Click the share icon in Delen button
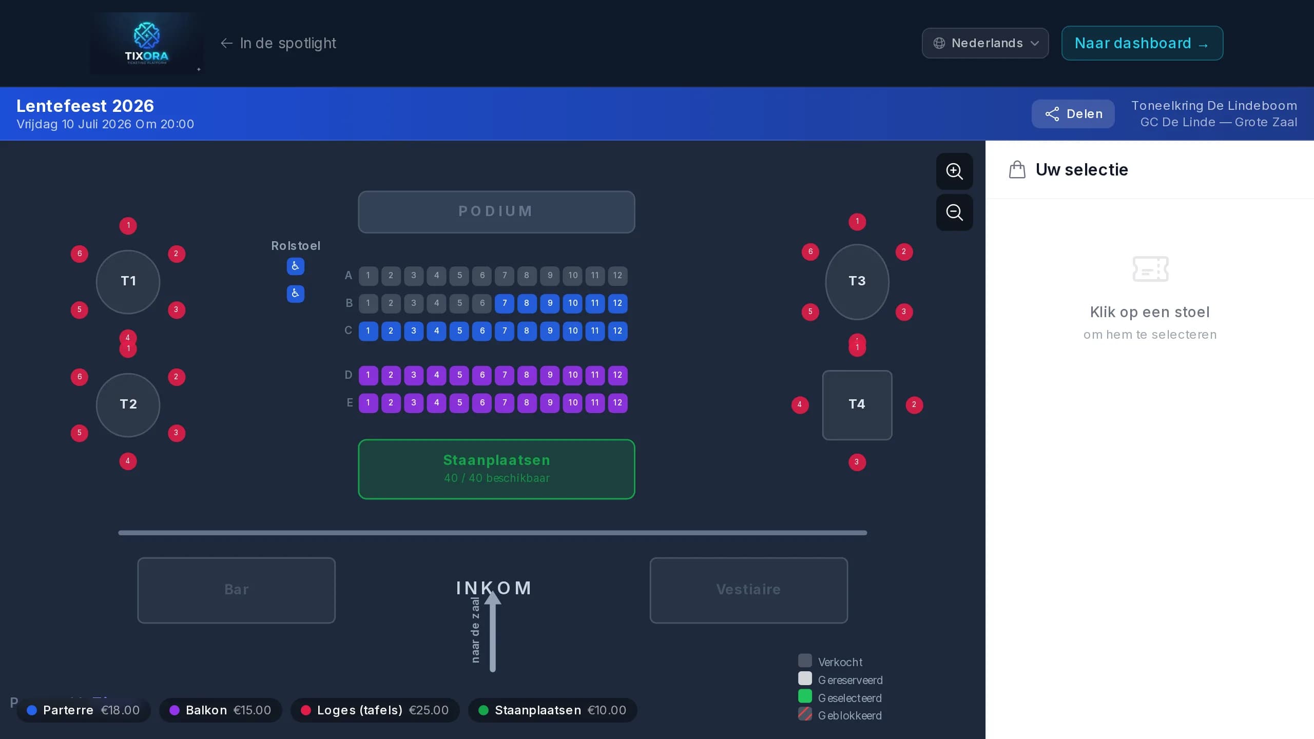 pos(1052,114)
